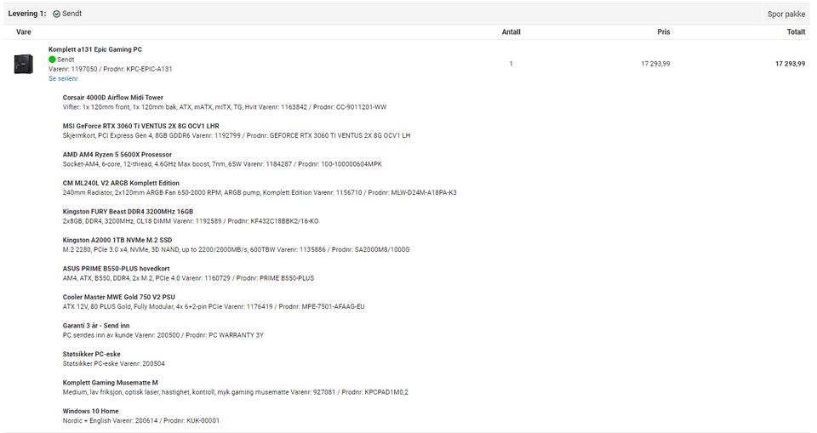The width and height of the screenshot is (817, 433).
Task: Click the Støtsikker PC-eske title
Action: [x=91, y=355]
